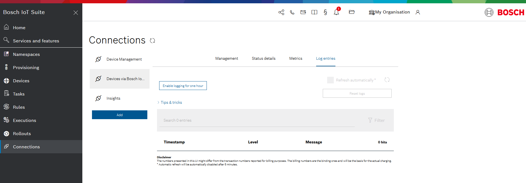
Task: Open Rules sidebar entry
Action: pyautogui.click(x=41, y=107)
